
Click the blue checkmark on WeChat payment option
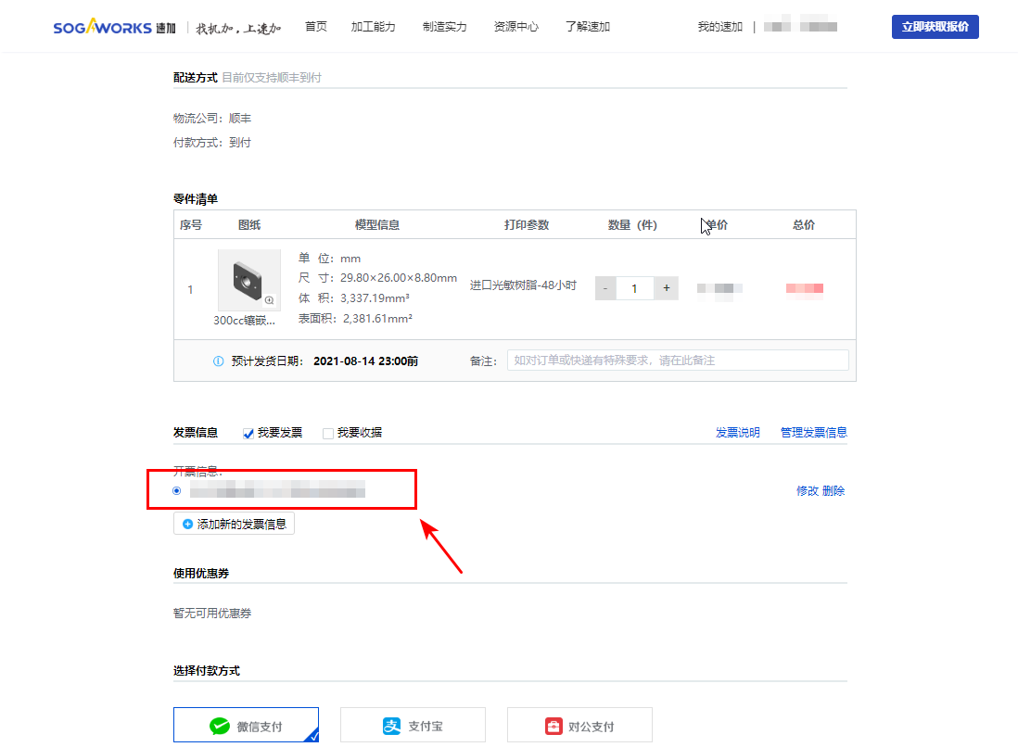pyautogui.click(x=315, y=735)
